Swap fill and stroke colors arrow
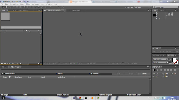179x100 pixels. pyautogui.click(x=177, y=59)
